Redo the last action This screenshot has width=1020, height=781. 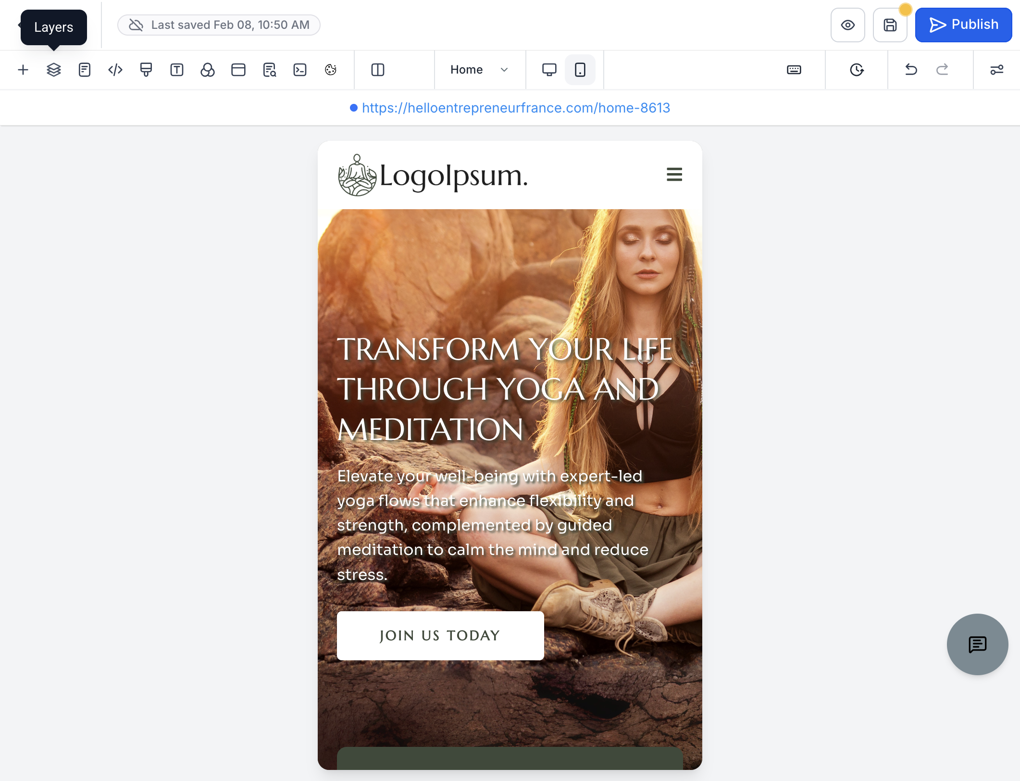[x=942, y=70]
